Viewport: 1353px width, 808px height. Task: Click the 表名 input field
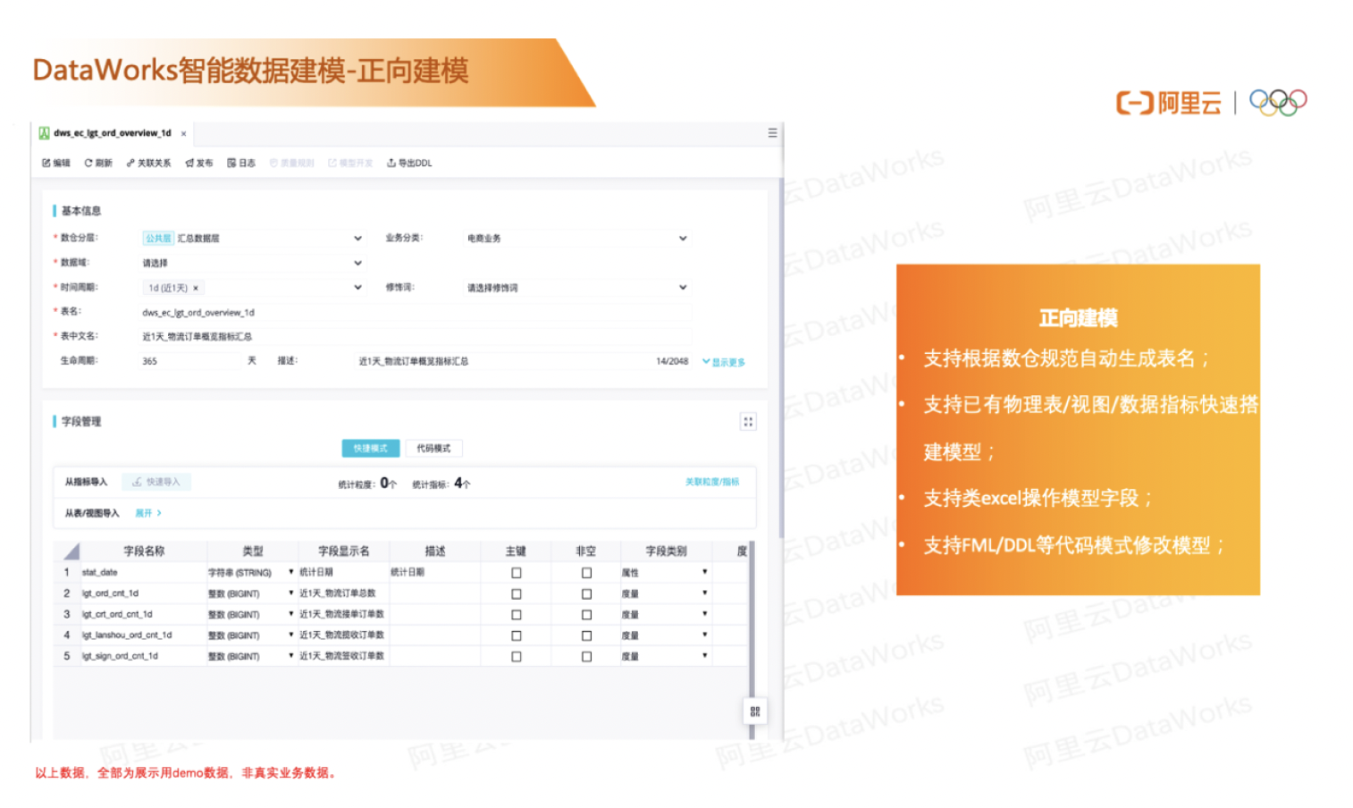[x=416, y=313]
